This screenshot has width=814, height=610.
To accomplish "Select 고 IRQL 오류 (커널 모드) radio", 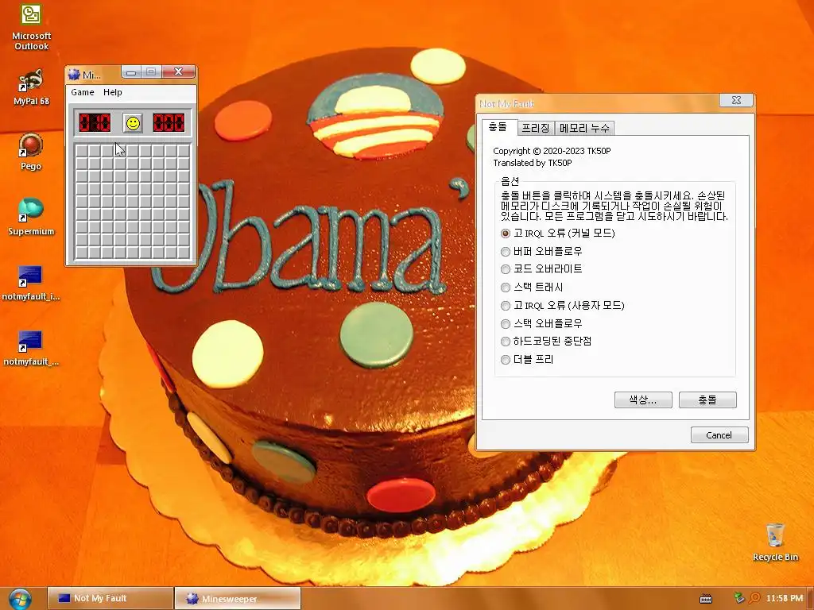I will pos(505,234).
